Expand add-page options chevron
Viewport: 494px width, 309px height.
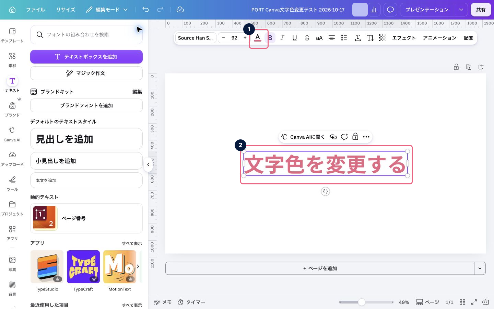coord(480,268)
